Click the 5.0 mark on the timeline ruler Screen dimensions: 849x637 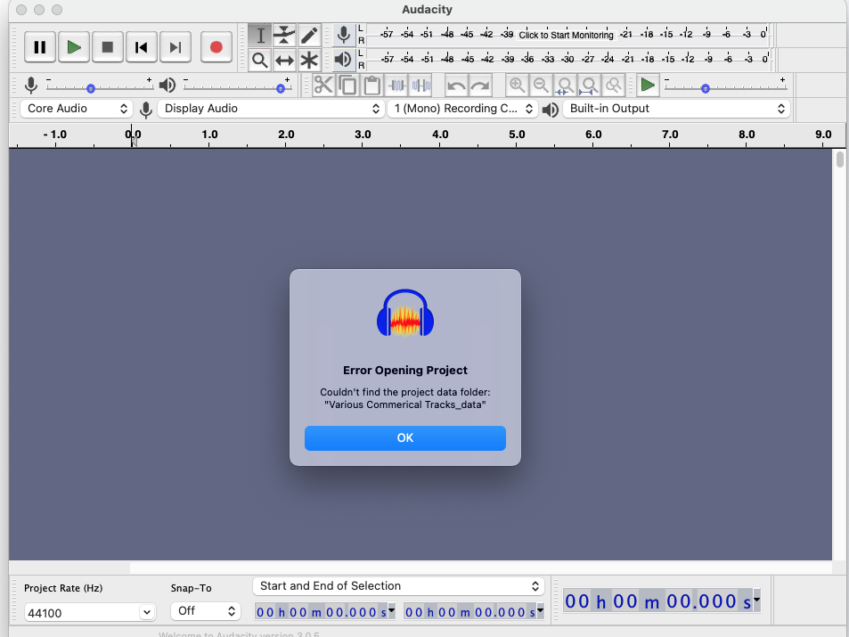tap(517, 135)
